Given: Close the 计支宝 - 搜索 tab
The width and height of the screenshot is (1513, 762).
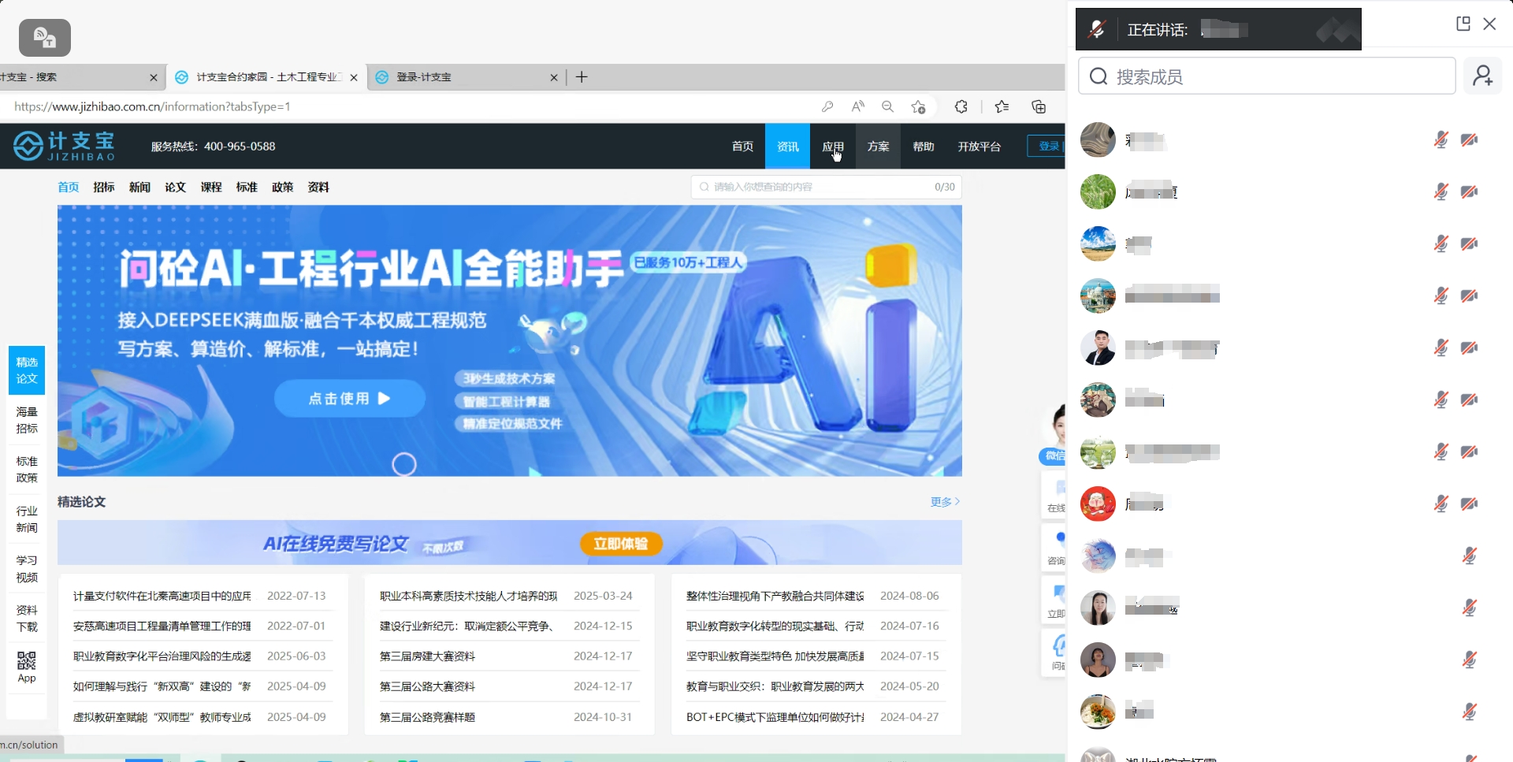Looking at the screenshot, I should pyautogui.click(x=153, y=77).
